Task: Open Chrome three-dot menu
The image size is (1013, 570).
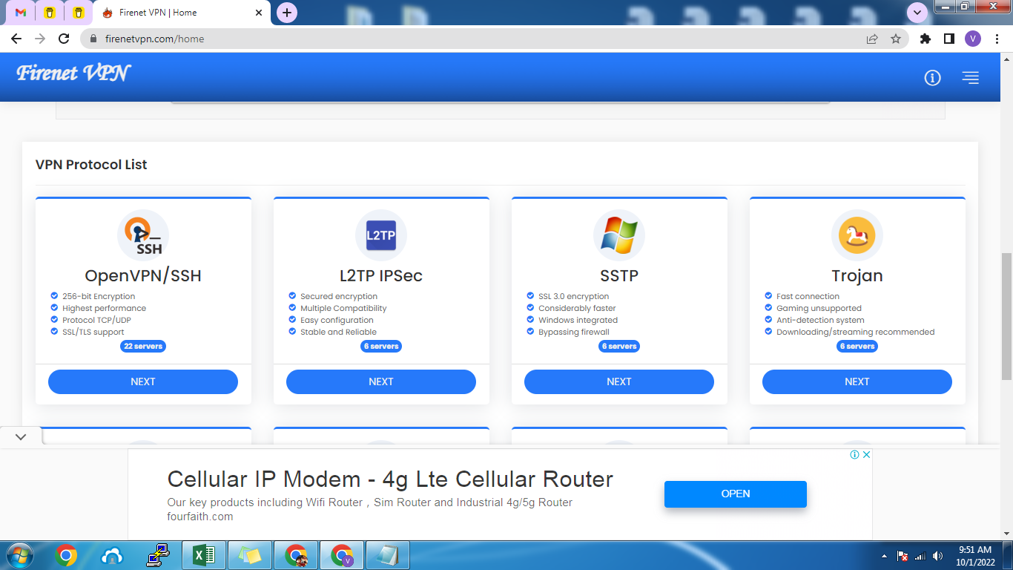Action: coord(997,39)
